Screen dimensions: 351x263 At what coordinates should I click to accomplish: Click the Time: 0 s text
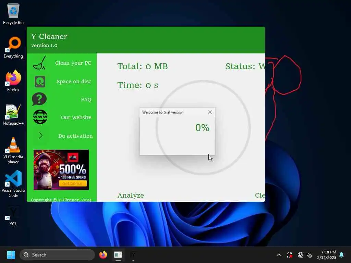point(138,85)
